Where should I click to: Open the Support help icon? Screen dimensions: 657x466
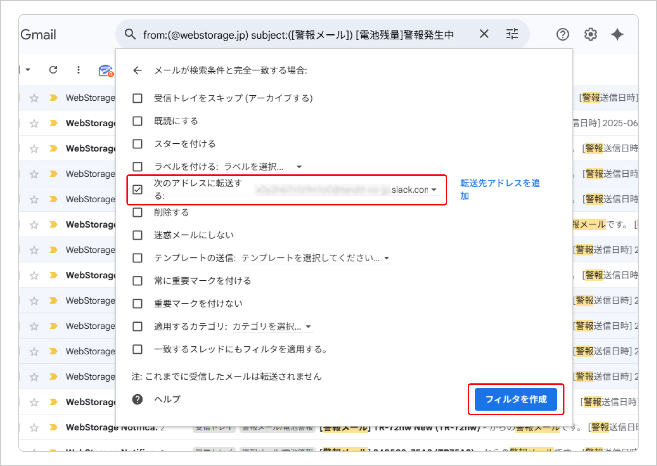click(x=562, y=35)
